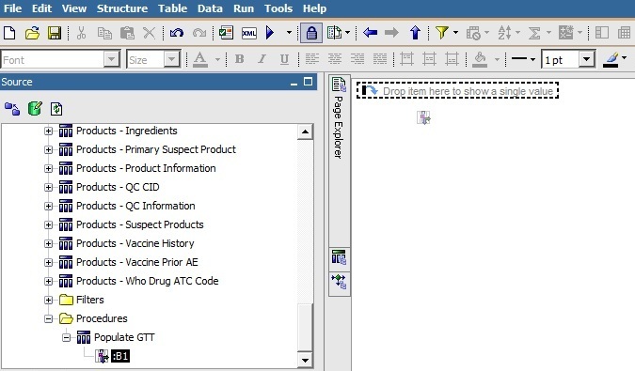Open the Table menu
Viewport: 635px width, 371px height.
click(172, 8)
